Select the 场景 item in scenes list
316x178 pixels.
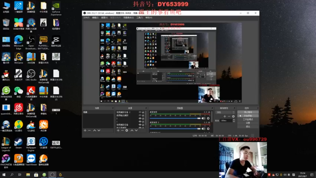tap(98, 112)
